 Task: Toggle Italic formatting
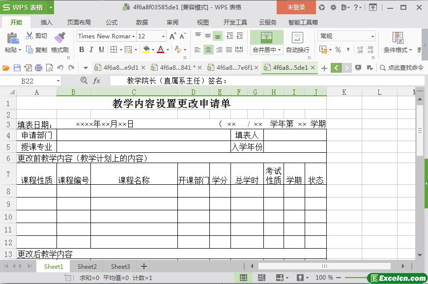[x=91, y=50]
